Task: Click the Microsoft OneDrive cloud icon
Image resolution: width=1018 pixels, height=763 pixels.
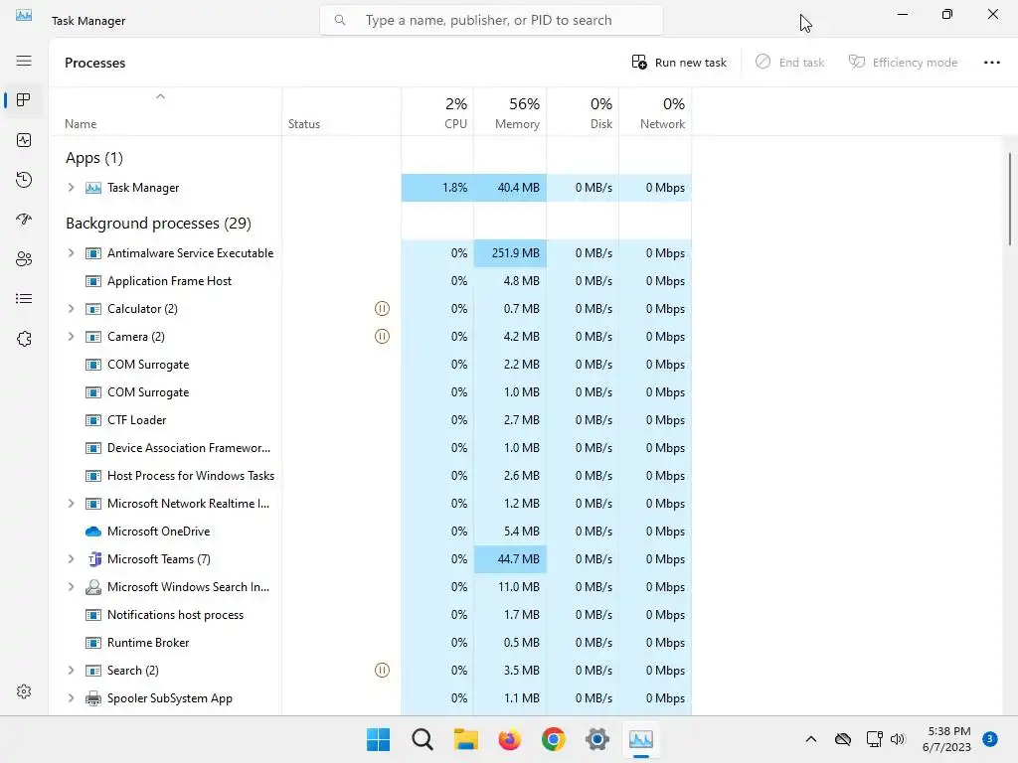Action: pyautogui.click(x=93, y=532)
